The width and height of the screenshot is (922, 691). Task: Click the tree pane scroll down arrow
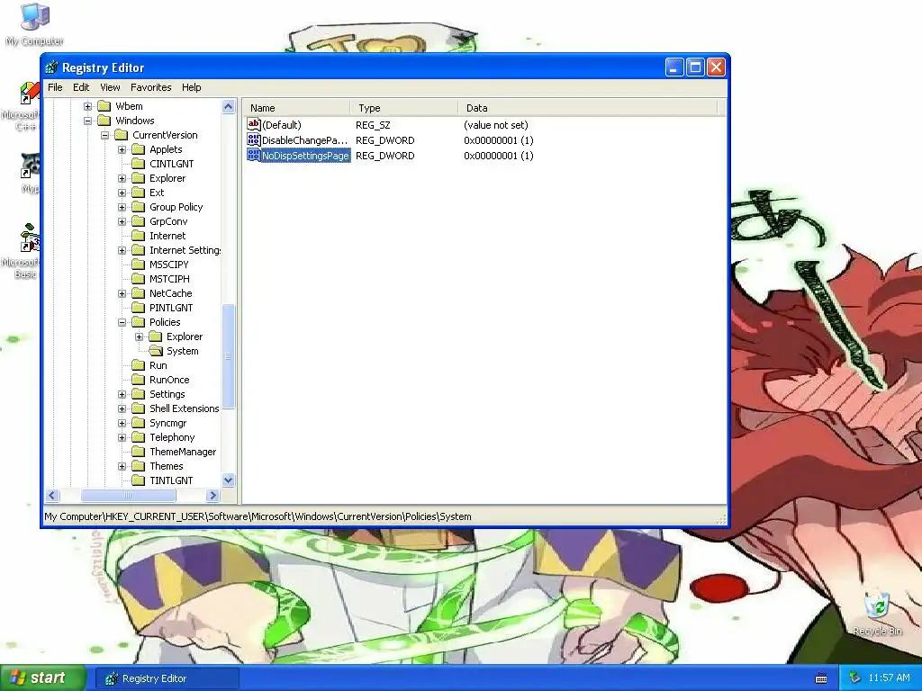(x=229, y=480)
